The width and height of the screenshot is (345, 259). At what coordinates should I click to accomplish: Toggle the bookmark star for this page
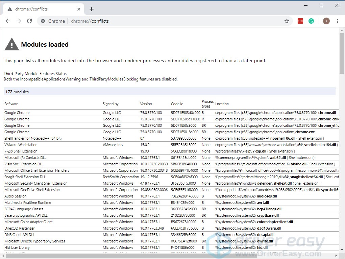click(x=287, y=21)
